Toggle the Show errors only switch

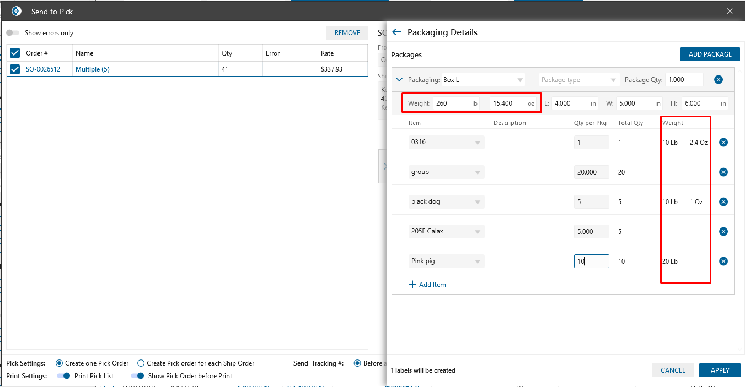click(x=13, y=33)
